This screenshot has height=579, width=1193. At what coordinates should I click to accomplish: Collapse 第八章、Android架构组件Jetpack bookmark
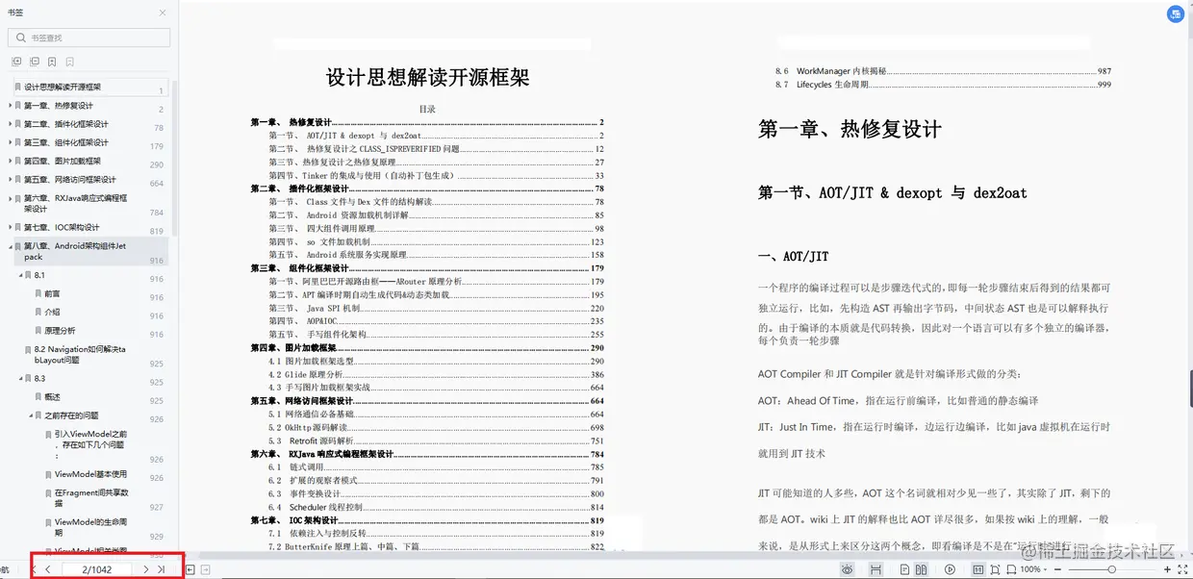pyautogui.click(x=10, y=245)
